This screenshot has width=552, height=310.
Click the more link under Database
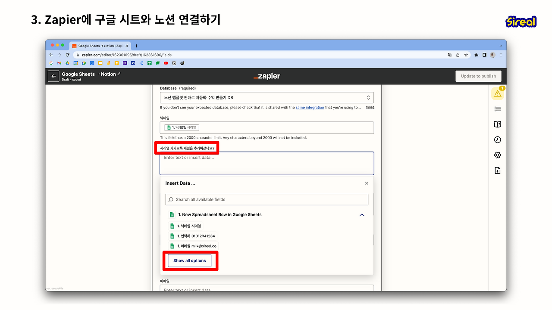click(370, 108)
